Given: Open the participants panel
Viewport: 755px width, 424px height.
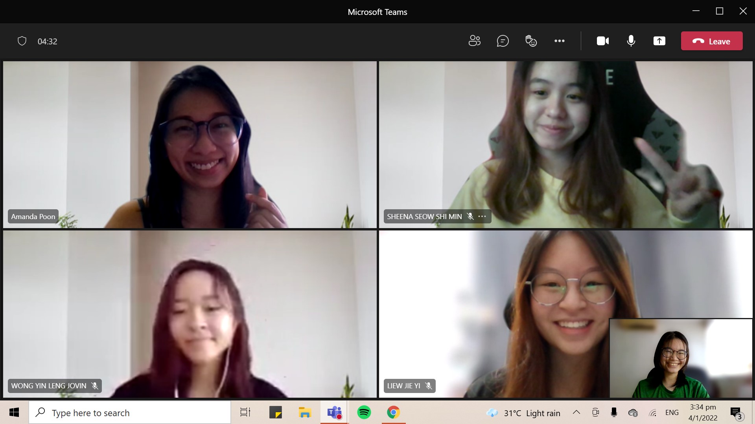Looking at the screenshot, I should (474, 41).
